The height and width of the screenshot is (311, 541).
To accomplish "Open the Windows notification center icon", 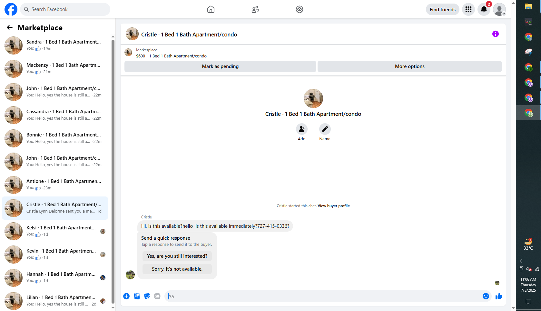I will click(x=528, y=302).
